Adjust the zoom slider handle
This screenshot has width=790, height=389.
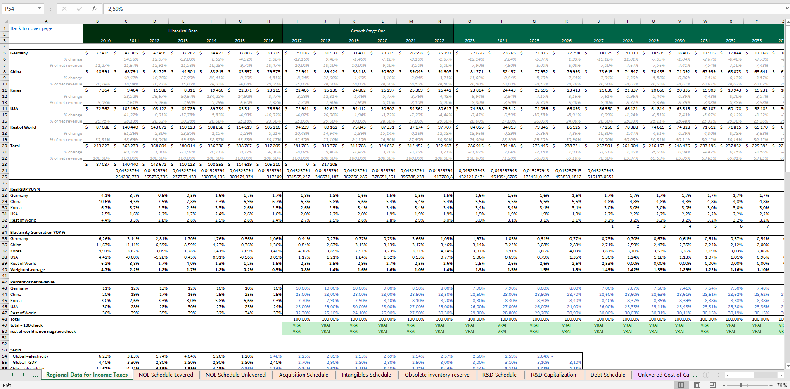(x=741, y=385)
